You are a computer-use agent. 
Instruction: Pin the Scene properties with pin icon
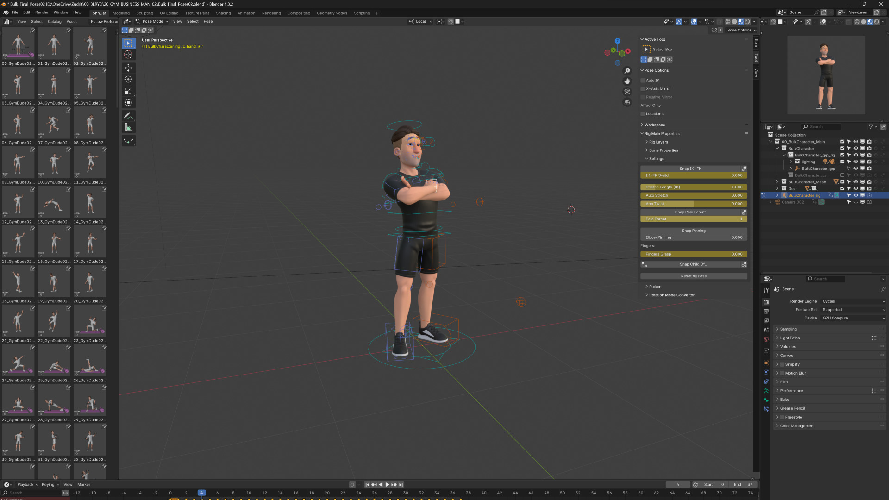tap(883, 289)
